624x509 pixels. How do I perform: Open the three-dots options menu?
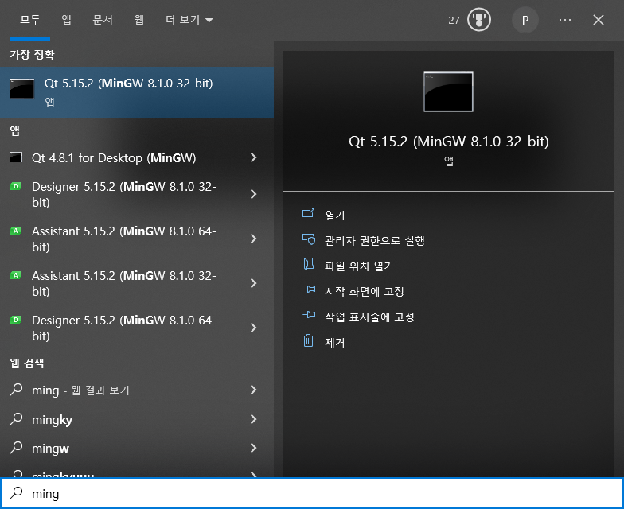tap(565, 20)
